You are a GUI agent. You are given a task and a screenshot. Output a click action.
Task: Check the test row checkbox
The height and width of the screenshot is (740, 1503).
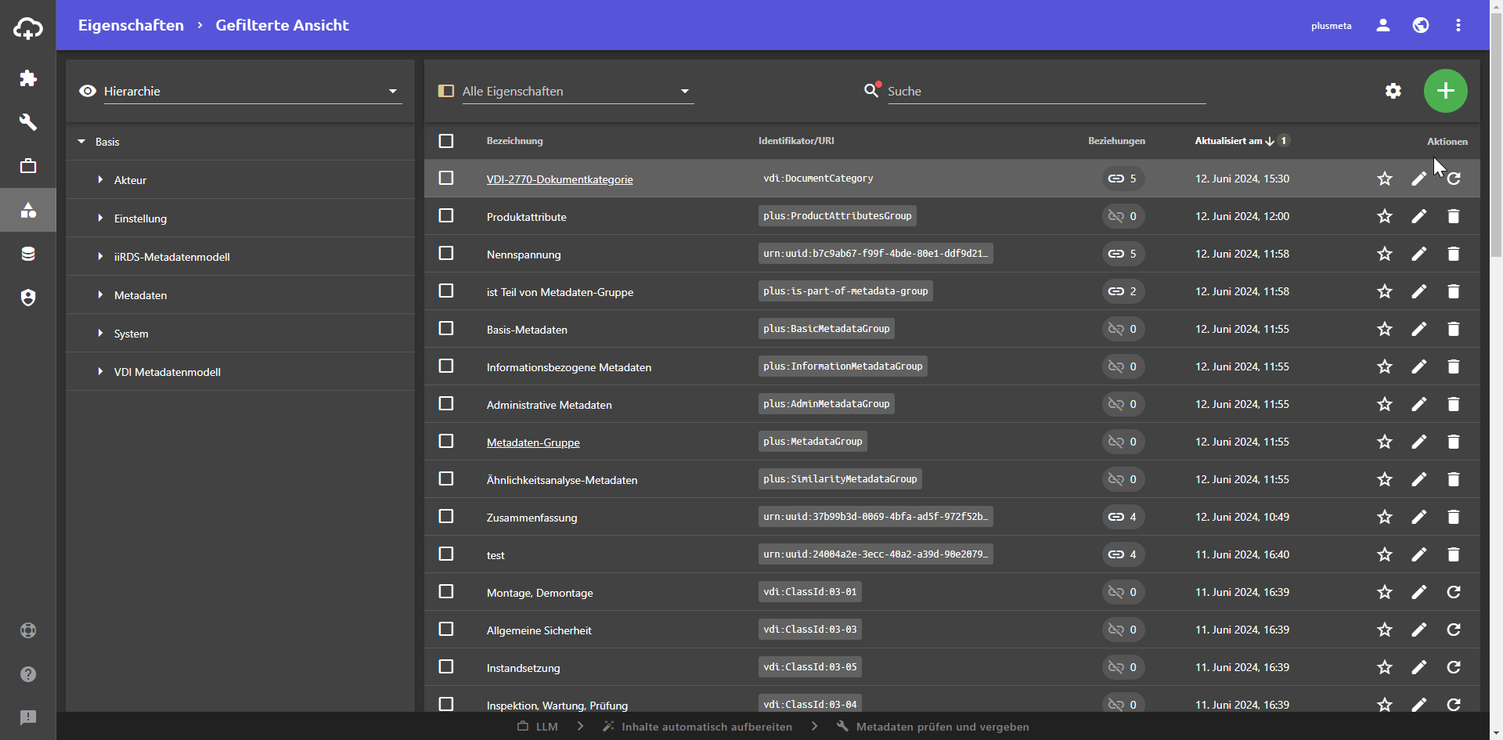[x=446, y=554]
